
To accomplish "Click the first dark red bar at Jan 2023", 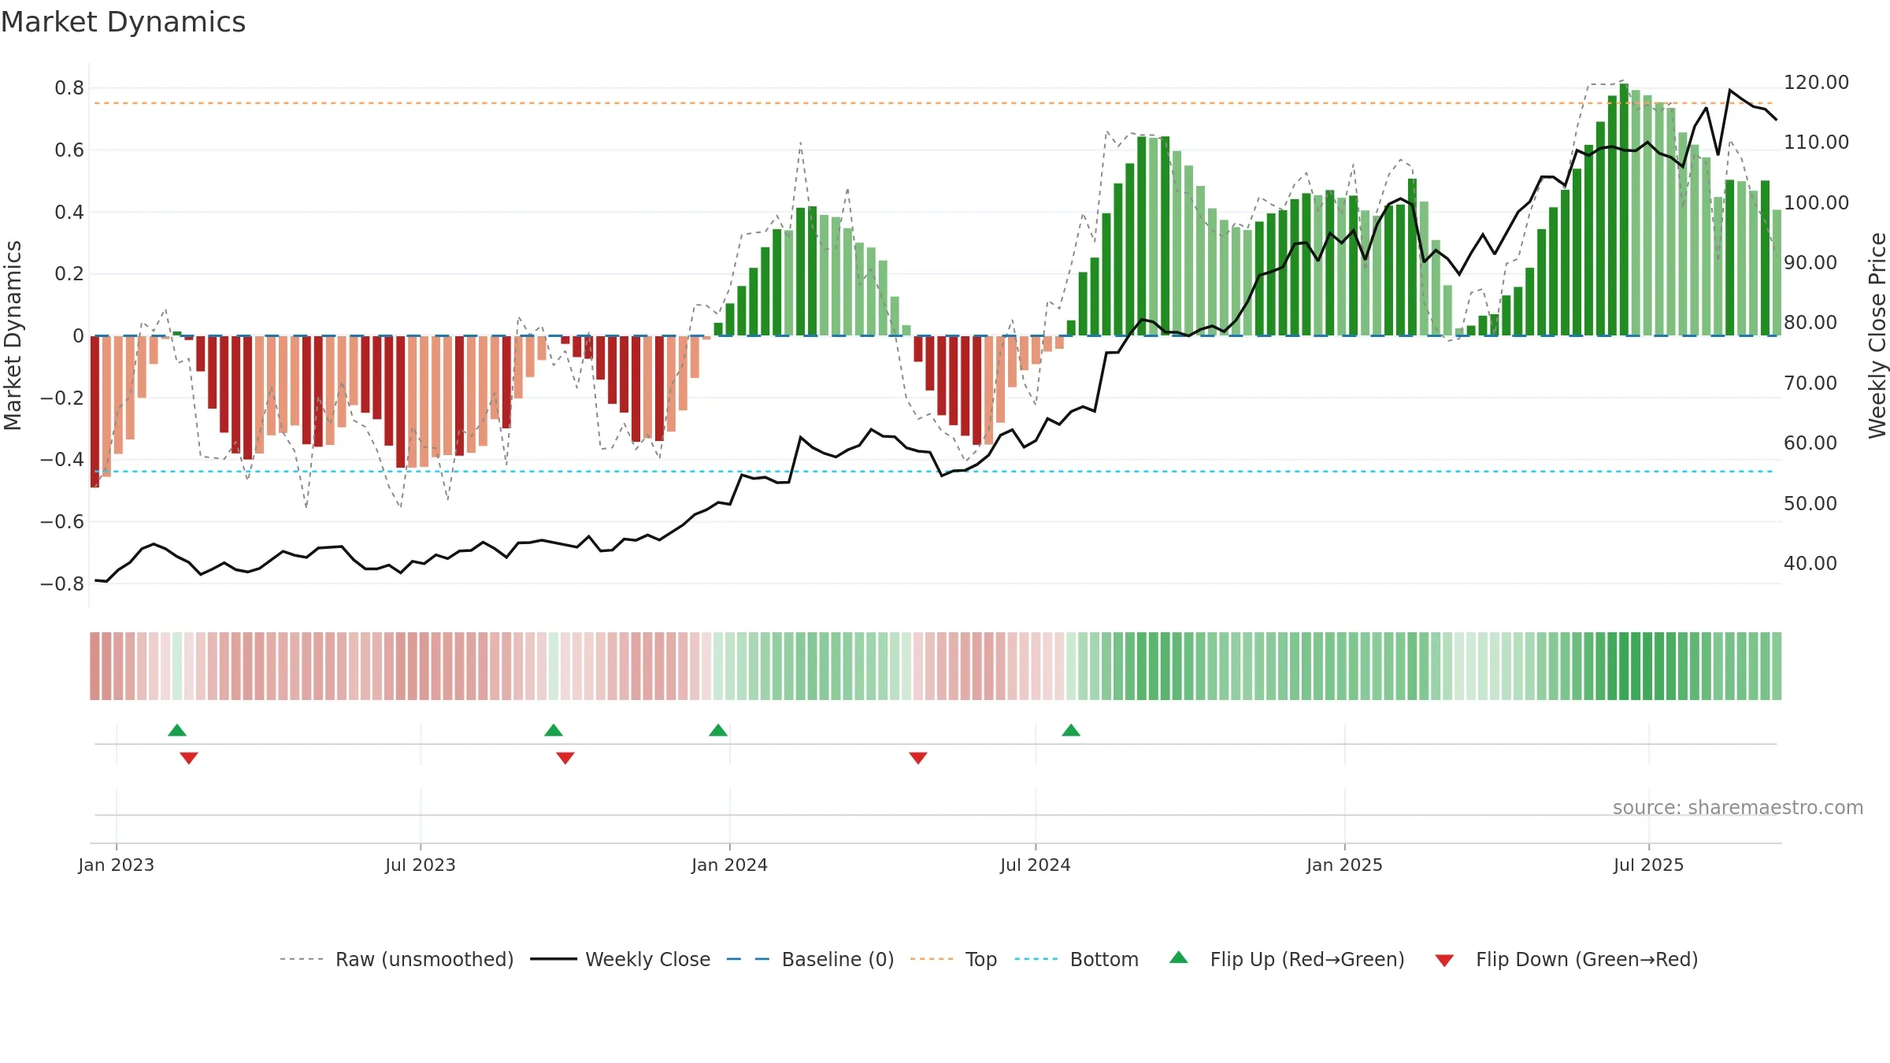I will [94, 412].
